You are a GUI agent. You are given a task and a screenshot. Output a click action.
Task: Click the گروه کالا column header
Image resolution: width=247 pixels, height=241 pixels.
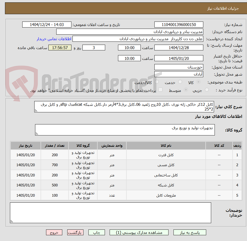click(x=83, y=145)
